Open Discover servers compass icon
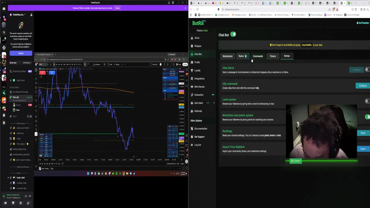This screenshot has width=370, height=208. click(4, 123)
